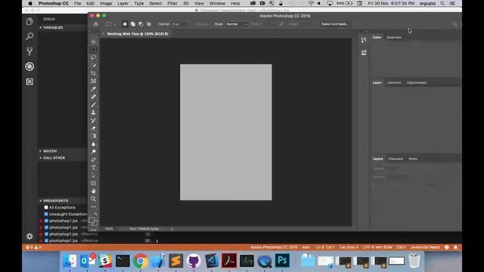Select the Eyedropper tool

93,89
